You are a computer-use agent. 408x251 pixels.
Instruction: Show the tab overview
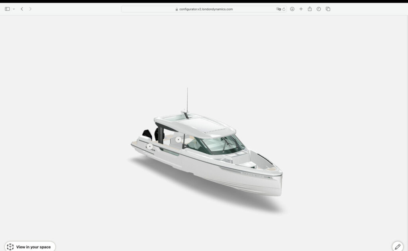[x=328, y=9]
